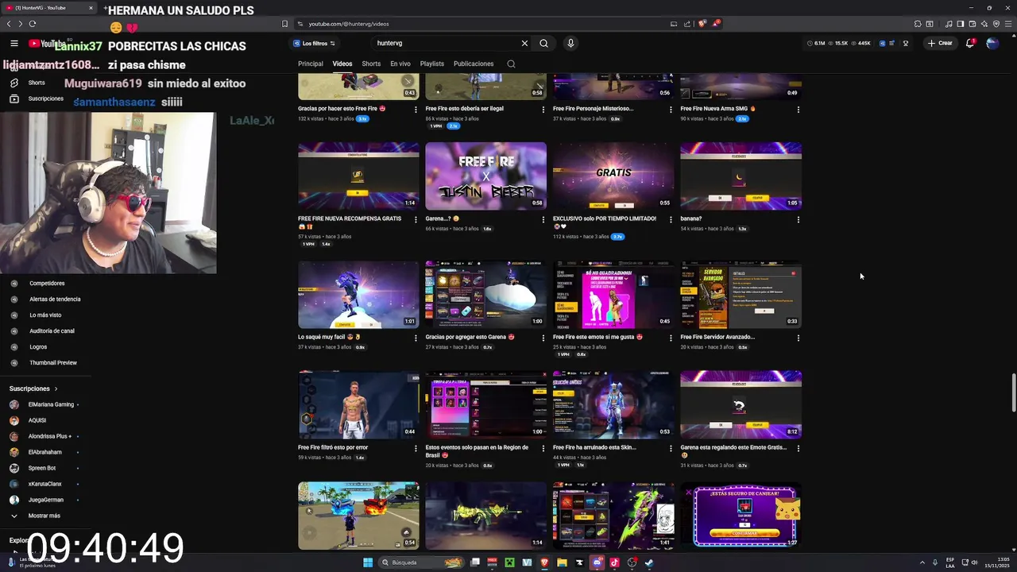Open JuegaGerman subscription channel

click(x=46, y=500)
